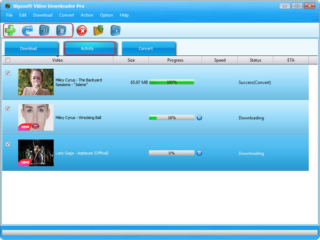
Task: Select the Jolene video thumbnail
Action: (x=36, y=82)
